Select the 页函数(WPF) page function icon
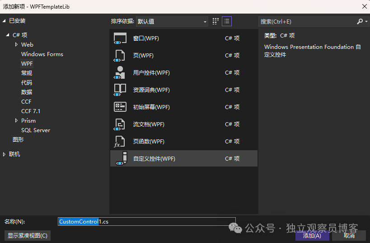 (x=120, y=141)
